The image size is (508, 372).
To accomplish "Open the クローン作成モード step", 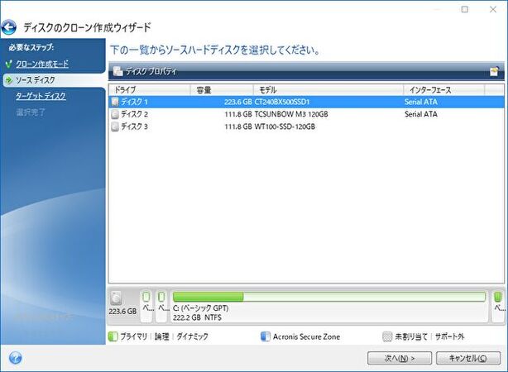I will click(x=42, y=64).
